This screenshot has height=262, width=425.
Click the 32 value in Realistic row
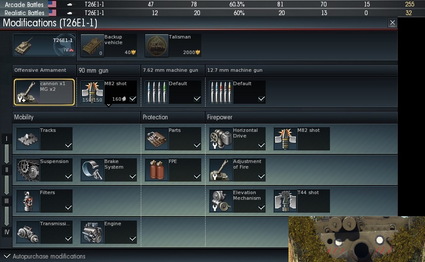409,13
